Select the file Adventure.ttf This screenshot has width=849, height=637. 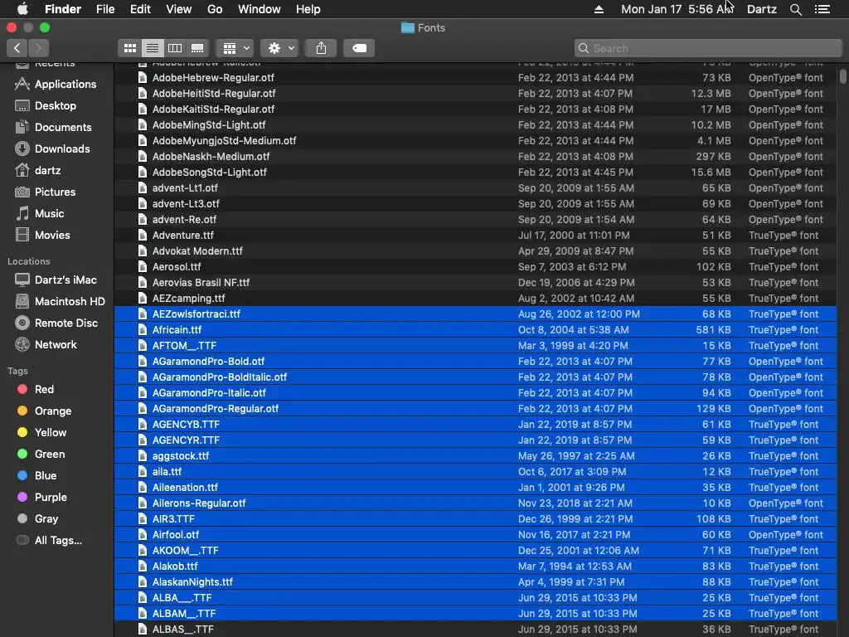(475, 235)
